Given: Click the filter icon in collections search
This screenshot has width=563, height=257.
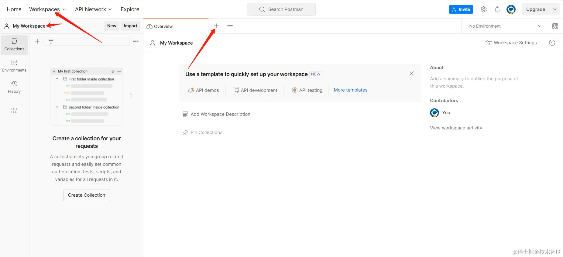Looking at the screenshot, I should (51, 41).
